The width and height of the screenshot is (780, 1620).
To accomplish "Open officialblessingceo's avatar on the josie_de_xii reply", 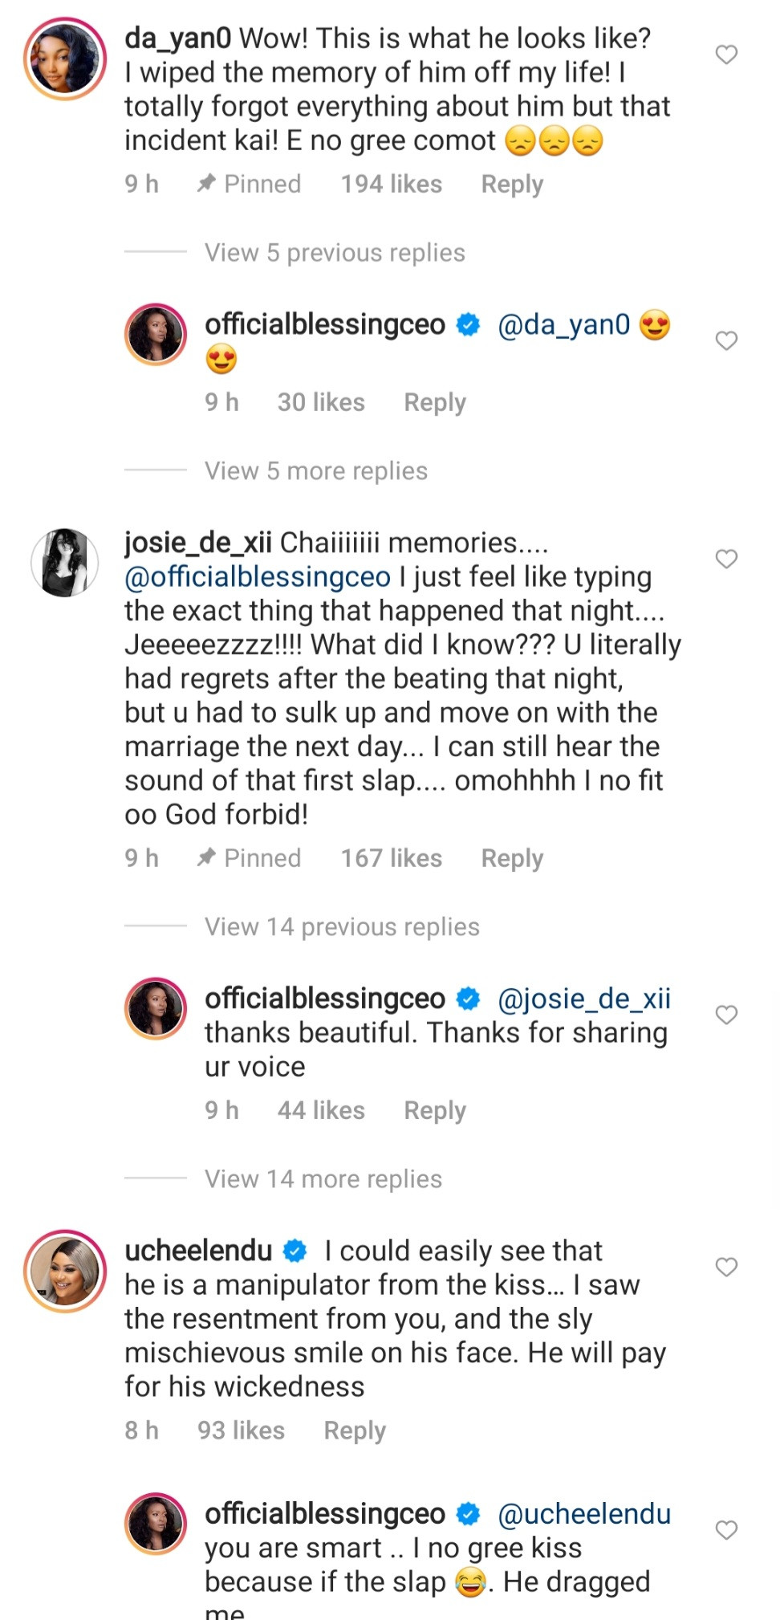I will pos(156,1008).
